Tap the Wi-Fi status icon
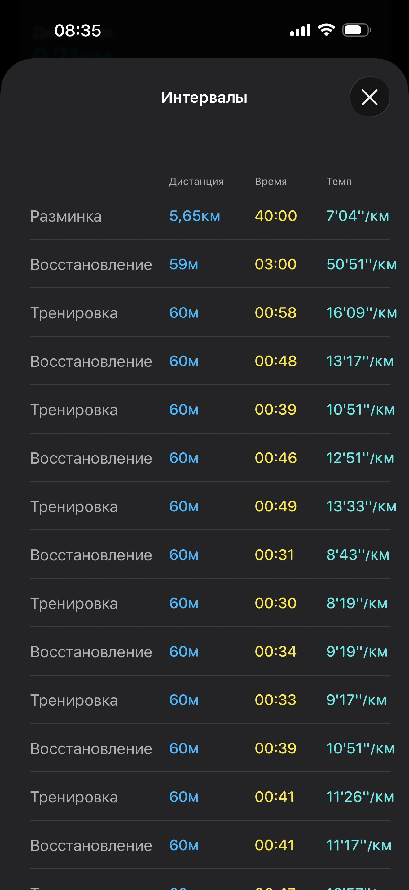 tap(326, 30)
